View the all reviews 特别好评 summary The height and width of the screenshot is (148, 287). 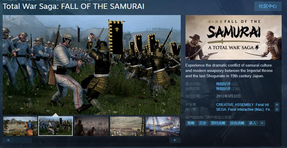223,89
